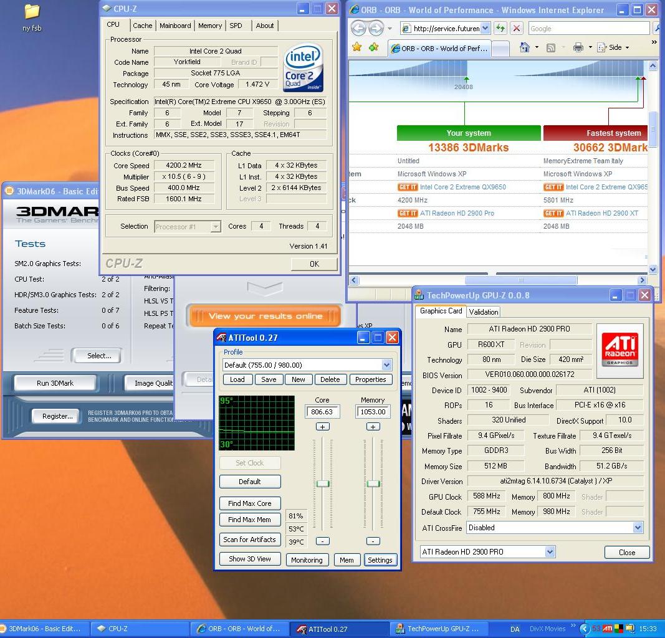This screenshot has height=638, width=665.
Task: Close the GPU-Z window with Close button
Action: click(x=627, y=553)
